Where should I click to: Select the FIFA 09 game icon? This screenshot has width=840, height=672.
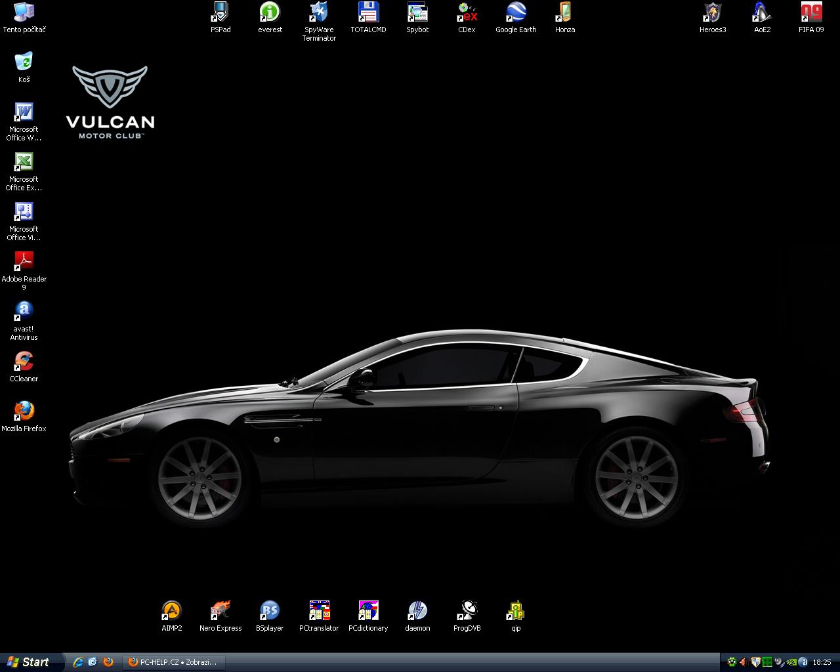(x=811, y=12)
